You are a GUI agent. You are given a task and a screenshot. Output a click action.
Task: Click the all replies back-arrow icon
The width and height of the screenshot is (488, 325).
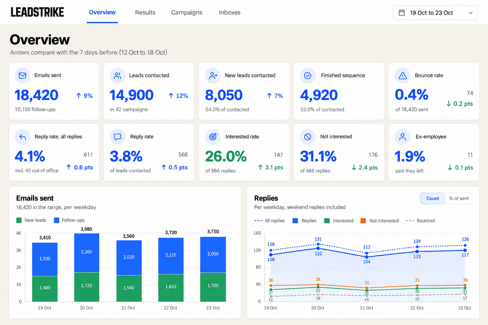pos(23,137)
